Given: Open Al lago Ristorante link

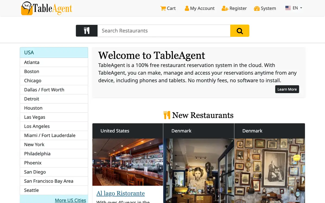Looking at the screenshot, I should (x=121, y=193).
